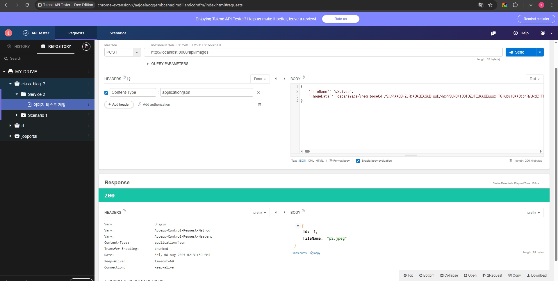Collapse request headers panel left arrow
The width and height of the screenshot is (558, 281).
click(x=276, y=79)
